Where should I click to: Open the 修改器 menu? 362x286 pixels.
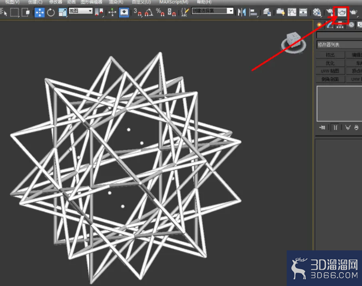[x=56, y=2]
